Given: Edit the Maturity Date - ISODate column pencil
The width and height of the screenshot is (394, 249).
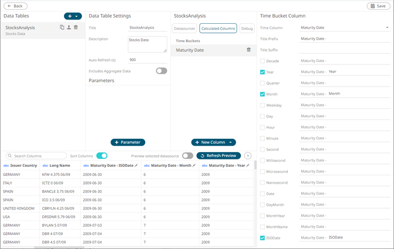Looking at the screenshot, I should 136,166.
